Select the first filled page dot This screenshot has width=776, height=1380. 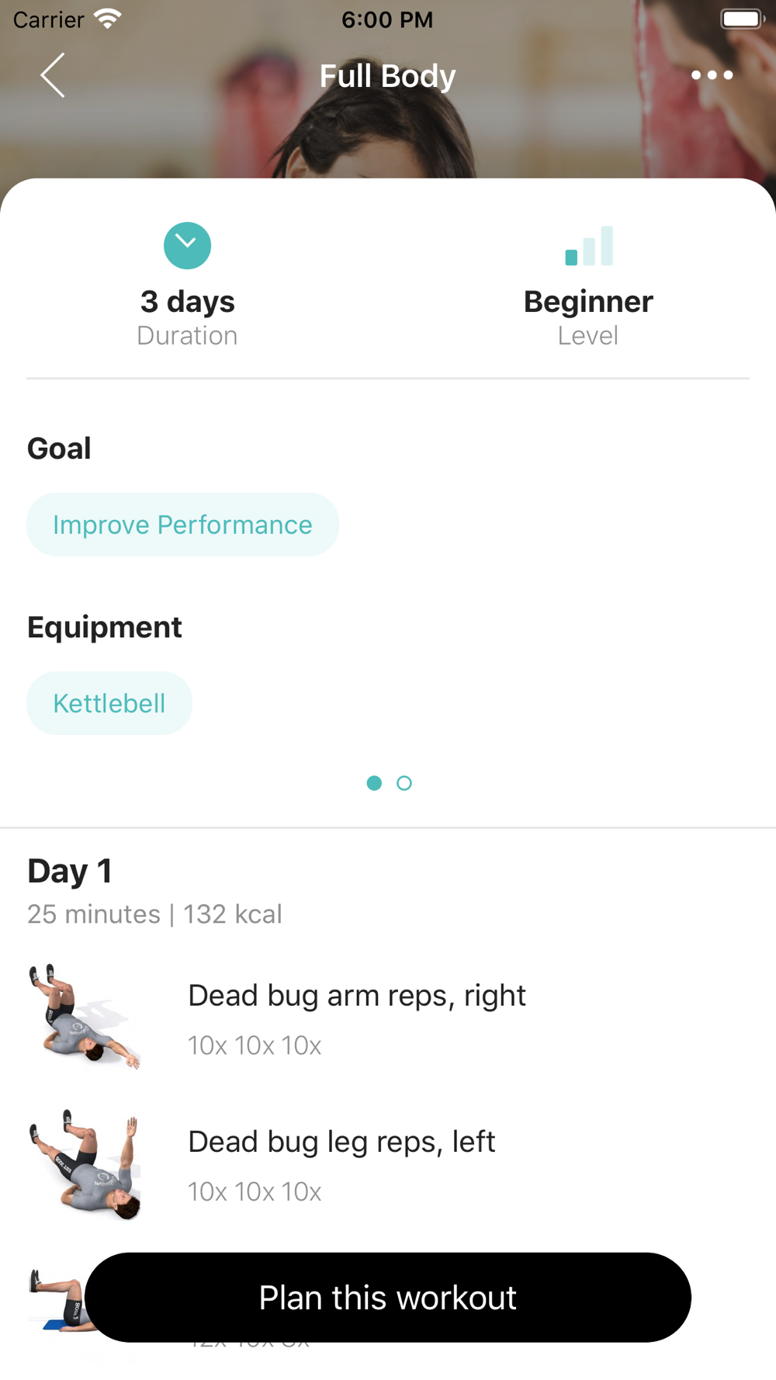(x=374, y=783)
